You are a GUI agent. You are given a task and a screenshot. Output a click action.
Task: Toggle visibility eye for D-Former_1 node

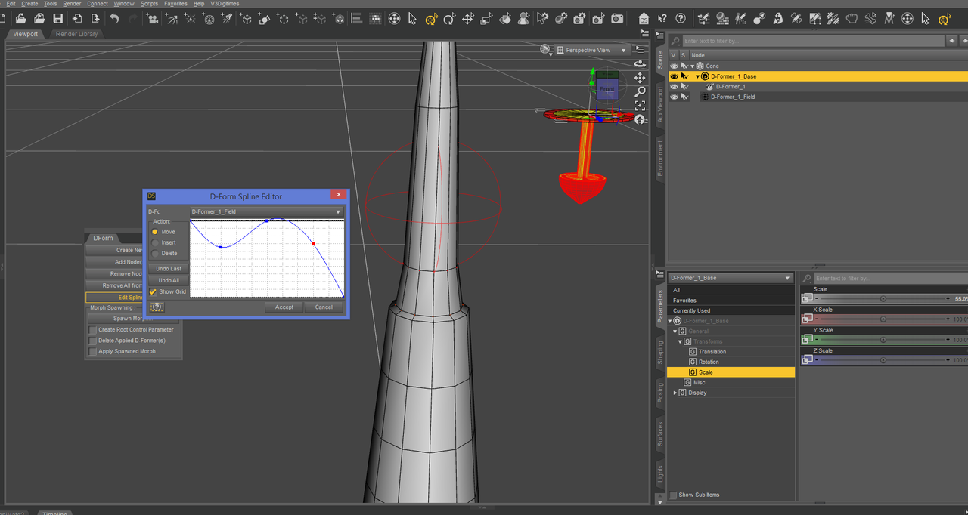click(674, 87)
